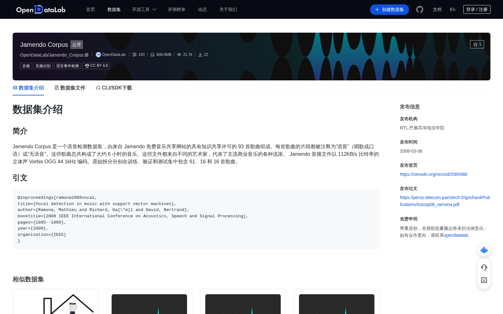
Task: Open second similar dataset card thumbnail
Action: coord(149,304)
